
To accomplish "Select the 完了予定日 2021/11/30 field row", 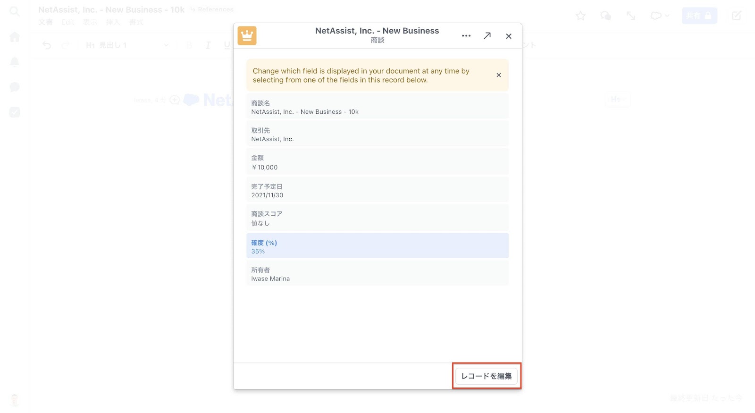I will coord(377,191).
